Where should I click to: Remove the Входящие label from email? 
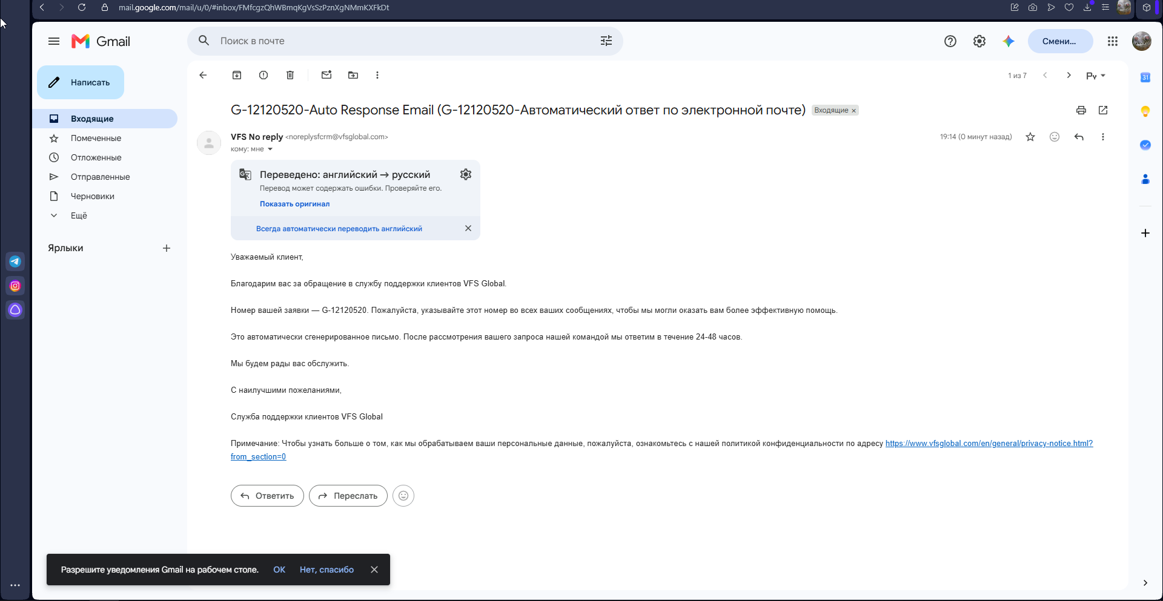853,111
